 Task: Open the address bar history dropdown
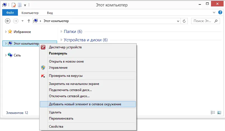click(x=178, y=21)
